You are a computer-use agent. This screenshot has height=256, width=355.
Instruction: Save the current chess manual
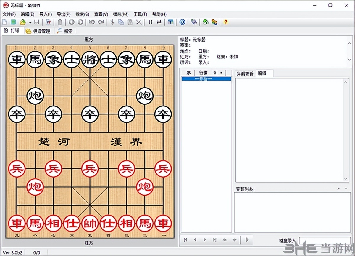(x=37, y=22)
